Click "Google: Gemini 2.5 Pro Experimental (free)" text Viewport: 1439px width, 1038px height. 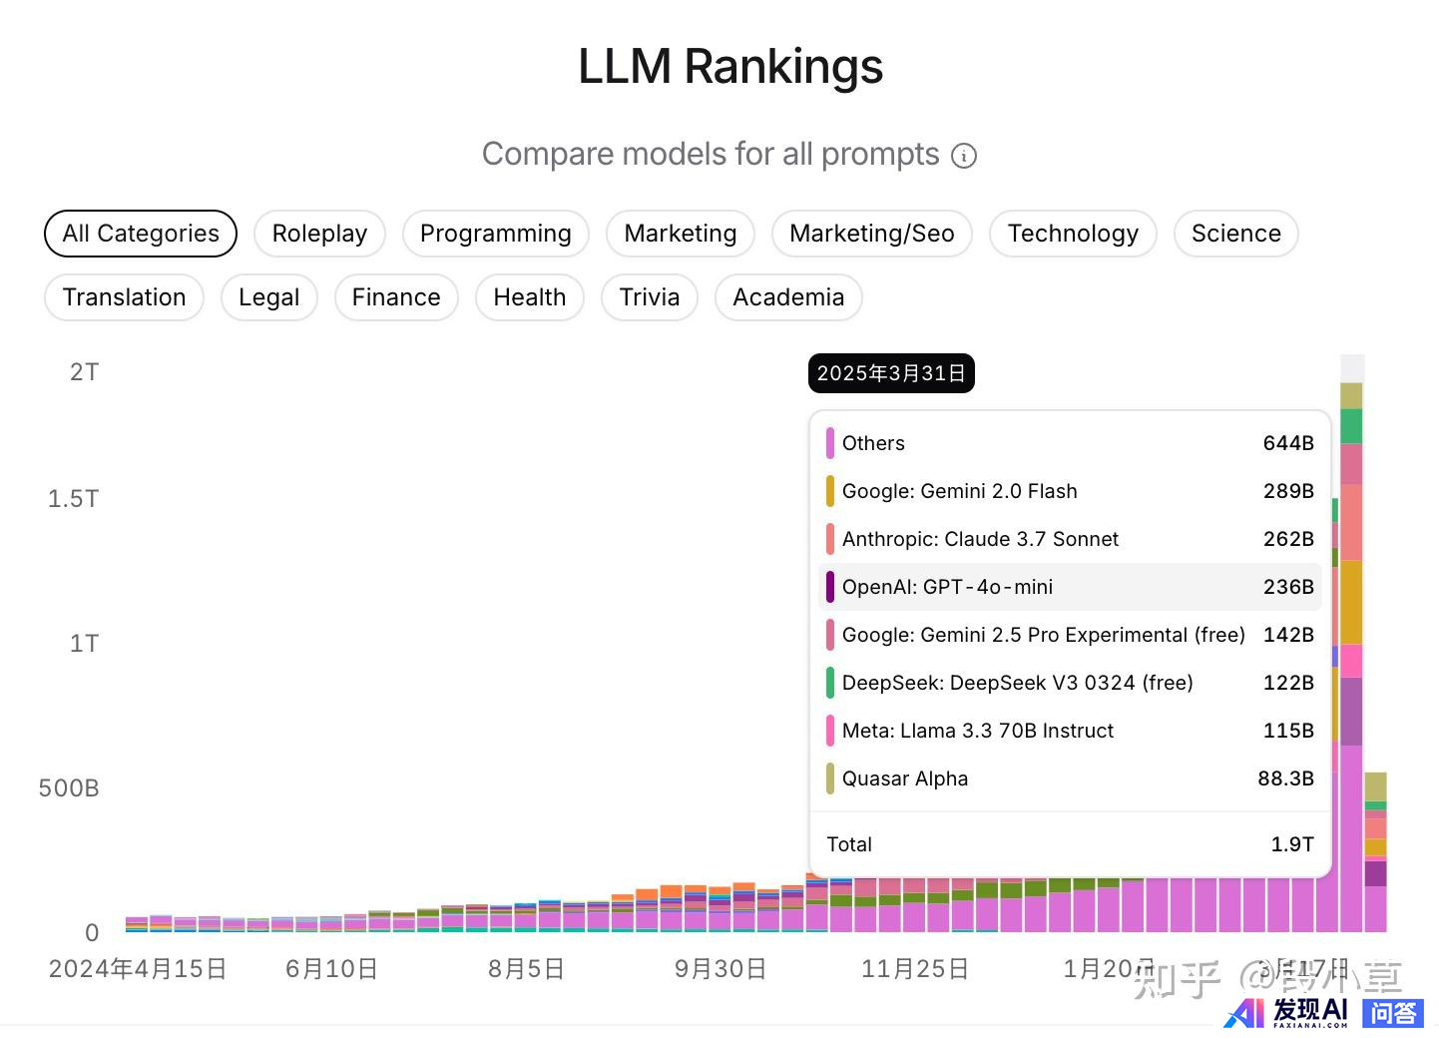[x=1044, y=635]
